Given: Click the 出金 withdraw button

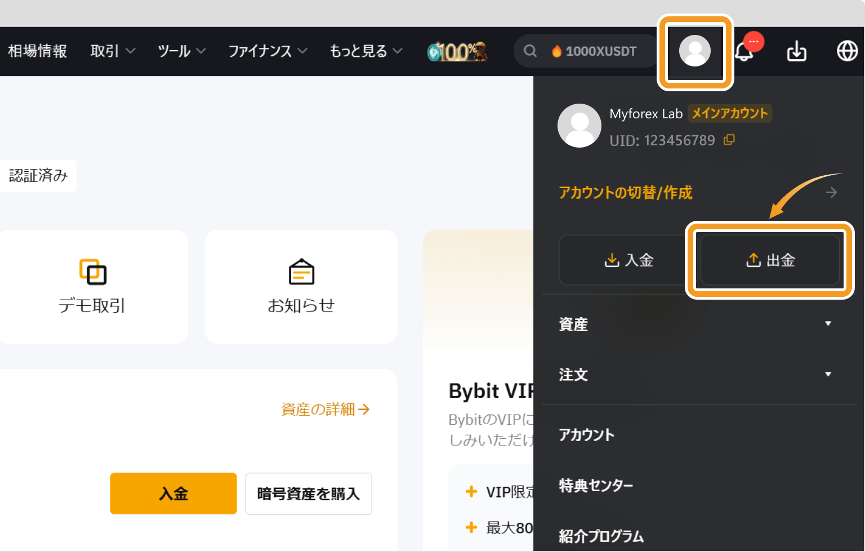Looking at the screenshot, I should click(770, 260).
